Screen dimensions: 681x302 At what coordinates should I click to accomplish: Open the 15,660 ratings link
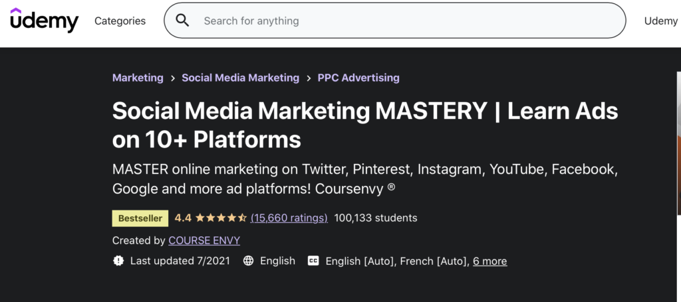point(289,218)
